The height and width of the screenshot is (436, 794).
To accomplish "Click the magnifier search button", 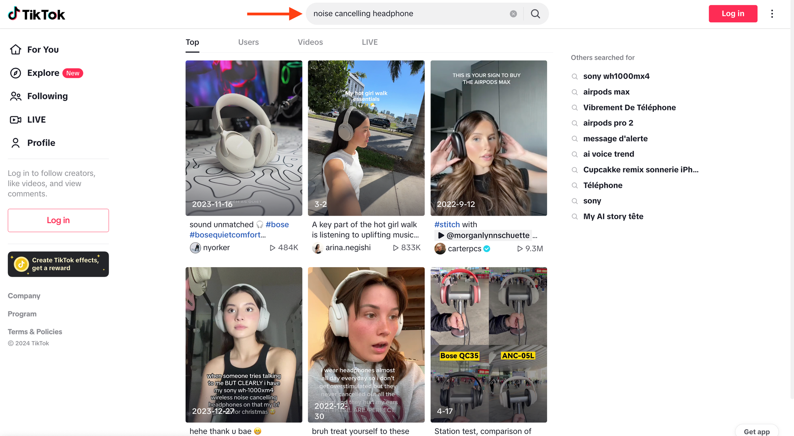I will (x=536, y=14).
